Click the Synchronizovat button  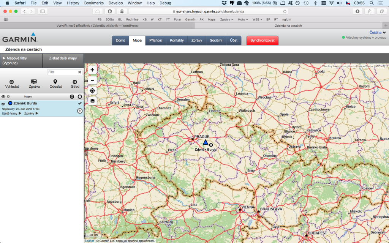[x=262, y=40]
